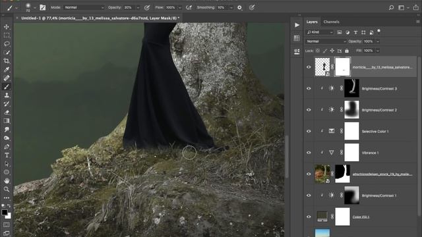Select the Brush tool in toolbar
The image size is (422, 237).
[x=7, y=86]
